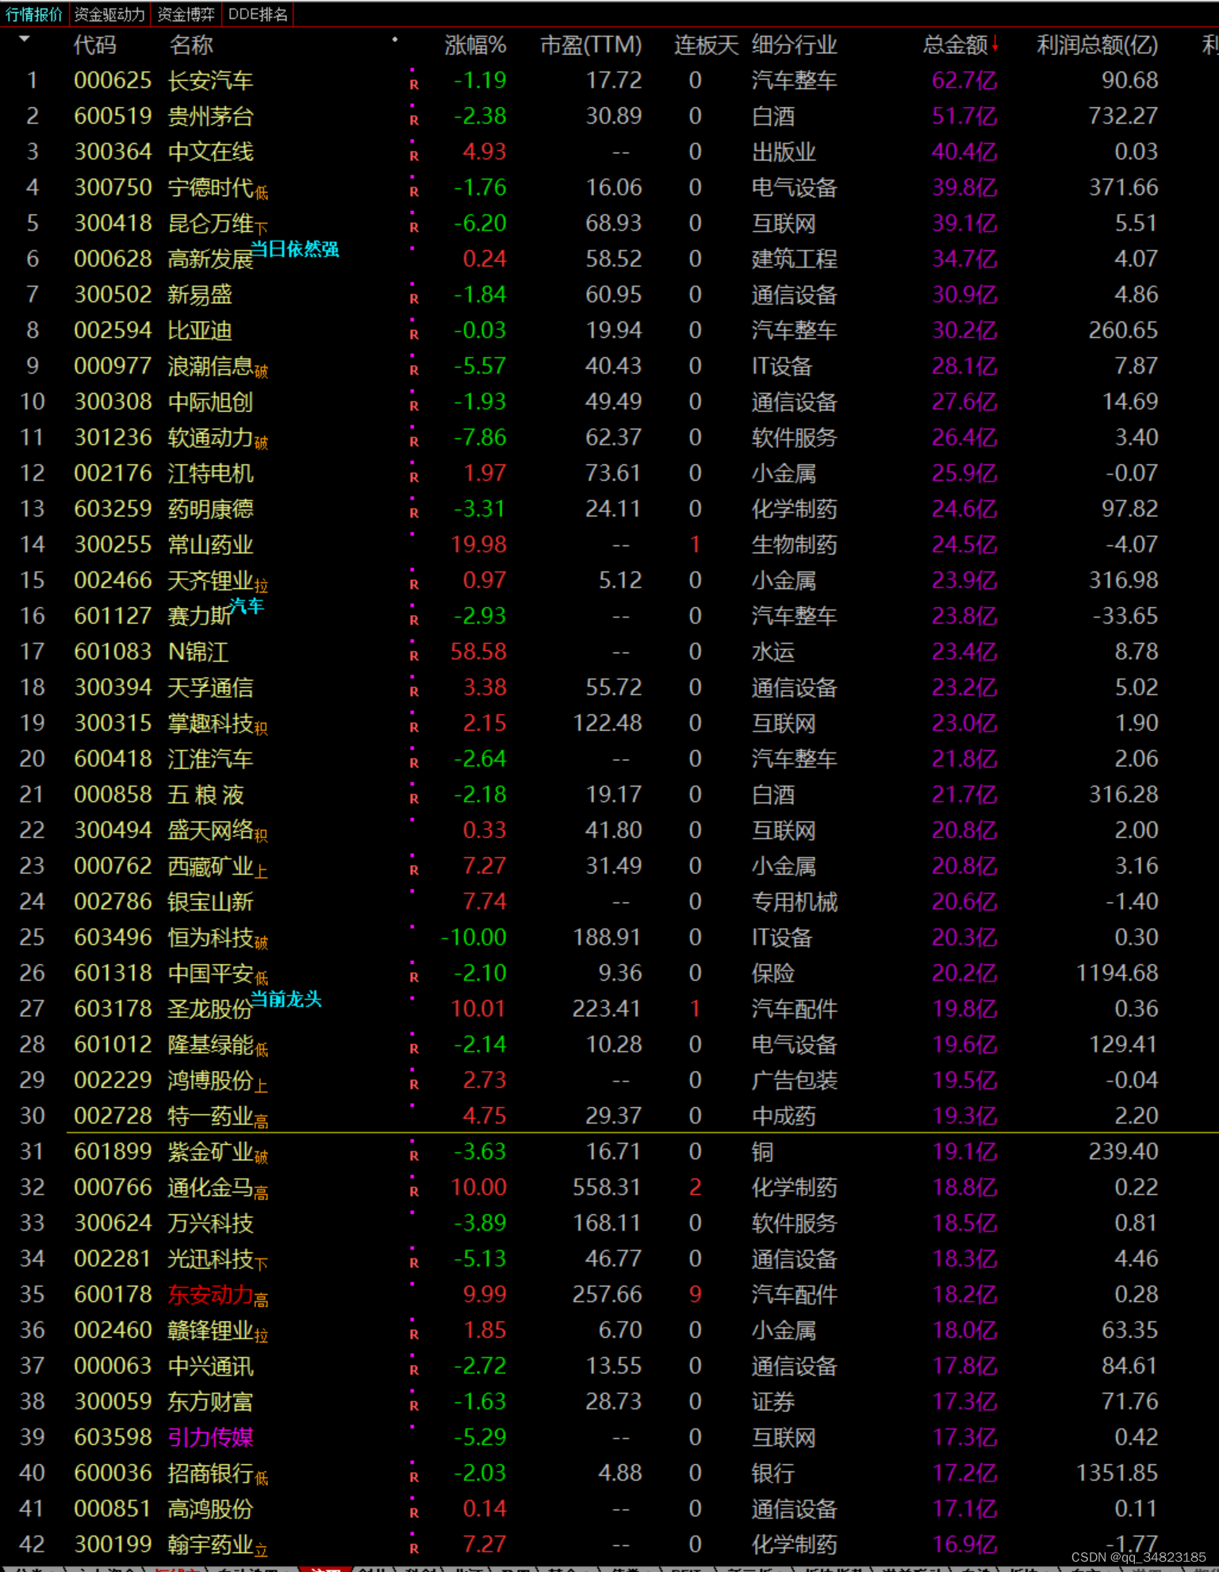This screenshot has height=1572, width=1219.
Task: Click the R marker on 贵州茅台 row
Action: [414, 119]
